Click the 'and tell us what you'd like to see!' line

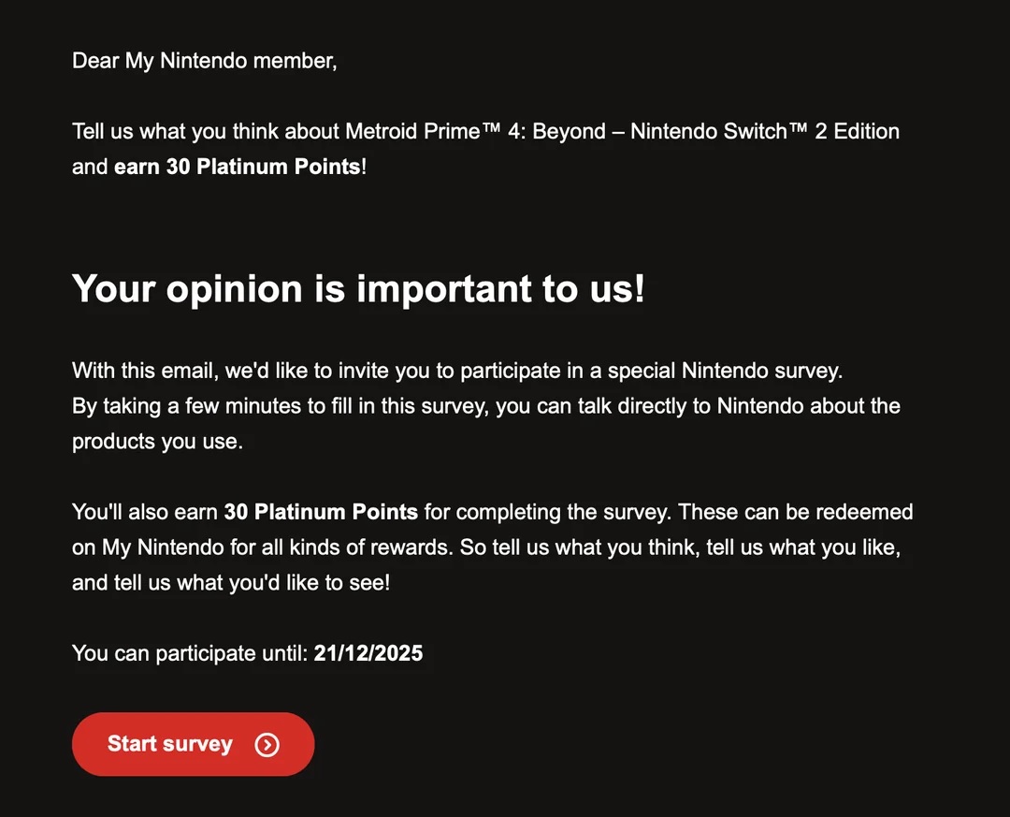(231, 583)
